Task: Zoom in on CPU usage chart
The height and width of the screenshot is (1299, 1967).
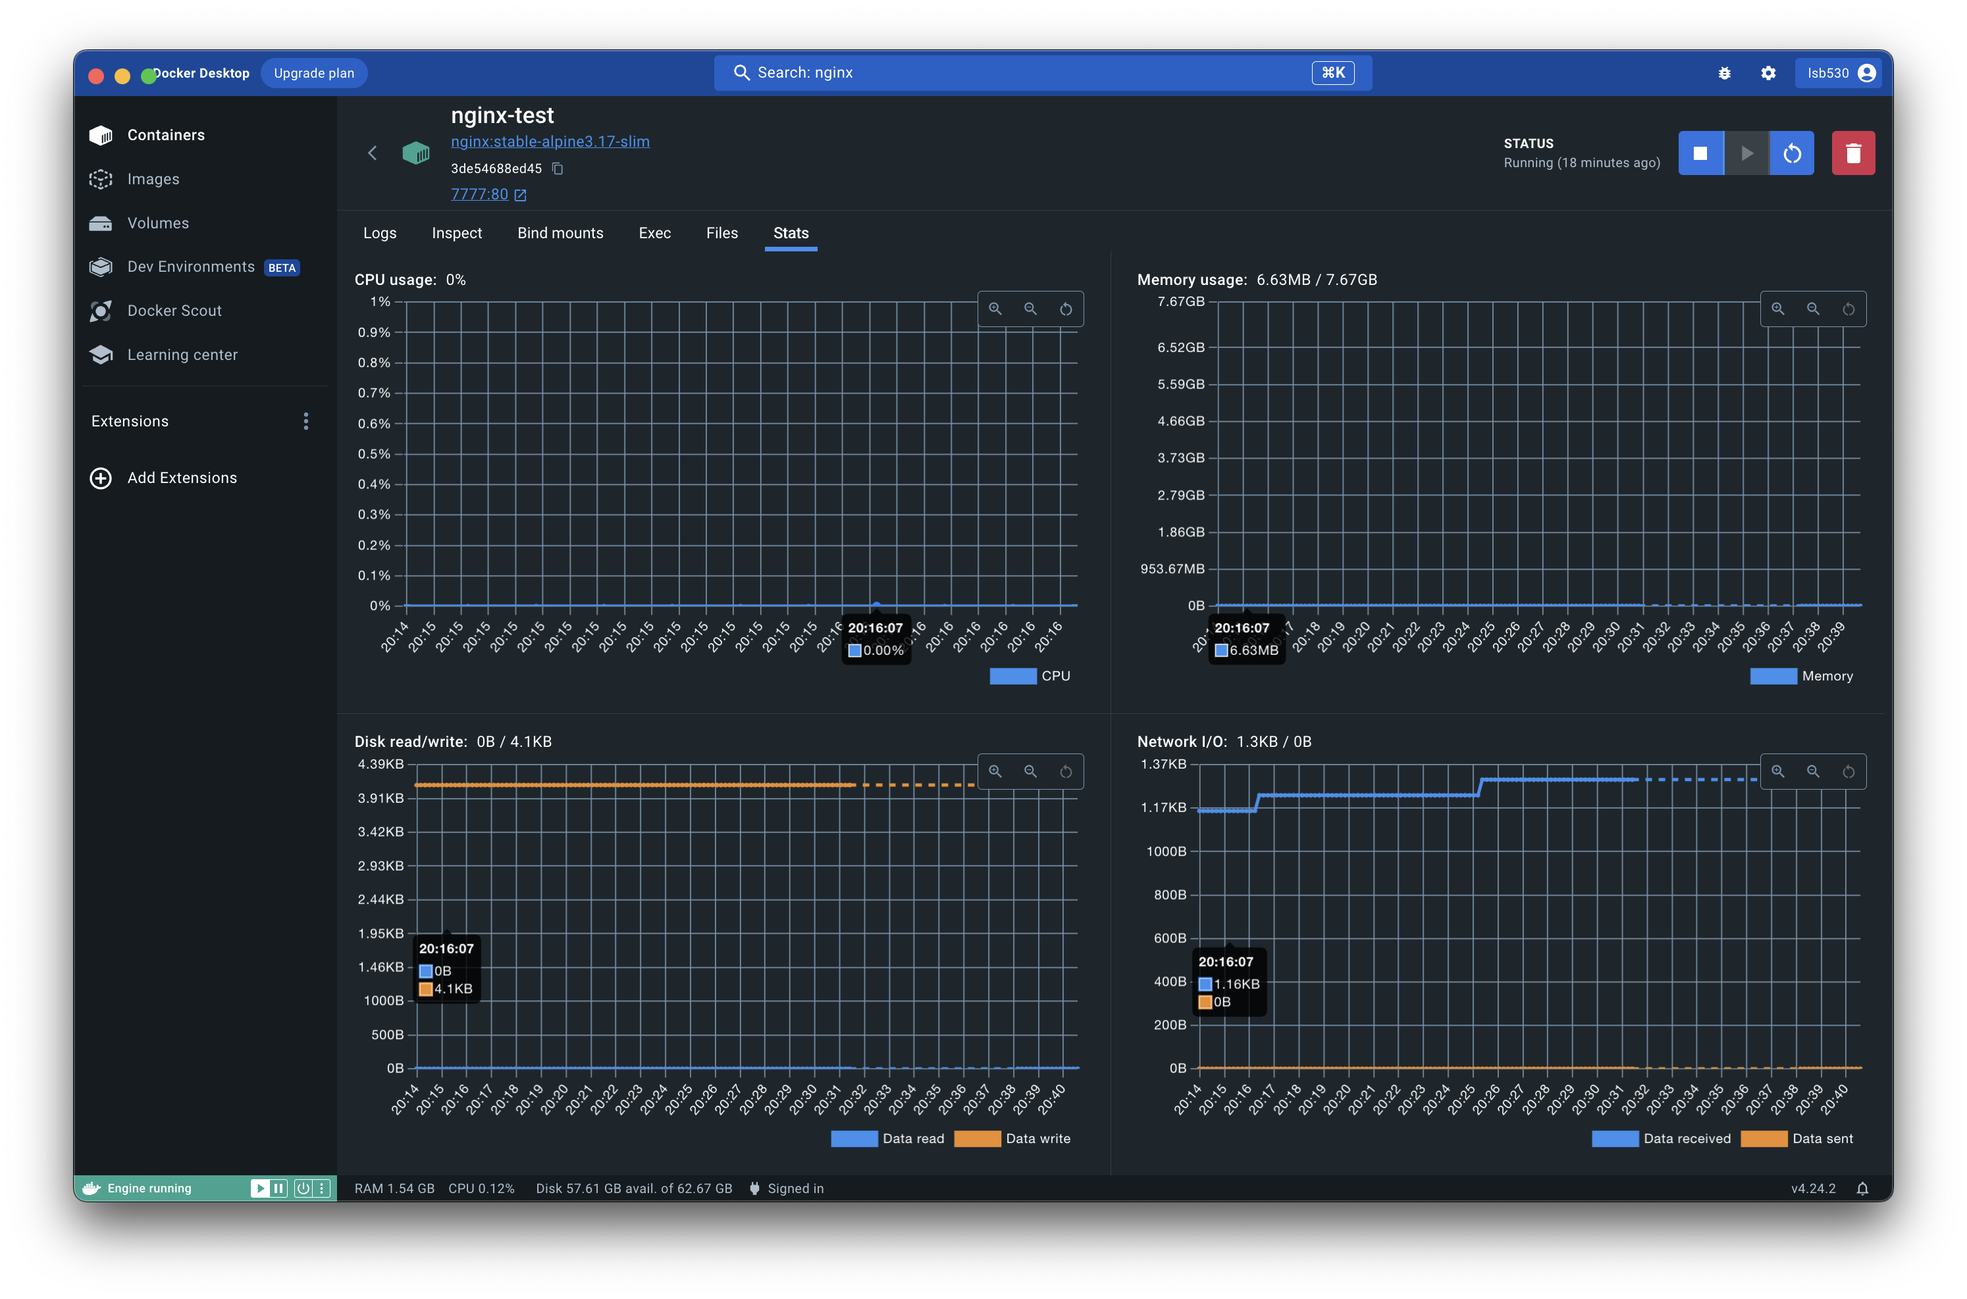Action: pyautogui.click(x=995, y=309)
